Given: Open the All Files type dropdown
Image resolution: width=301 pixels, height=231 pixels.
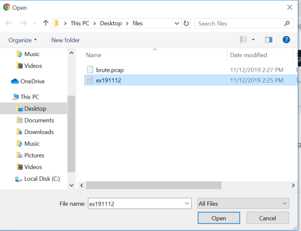Looking at the screenshot, I should click(243, 203).
